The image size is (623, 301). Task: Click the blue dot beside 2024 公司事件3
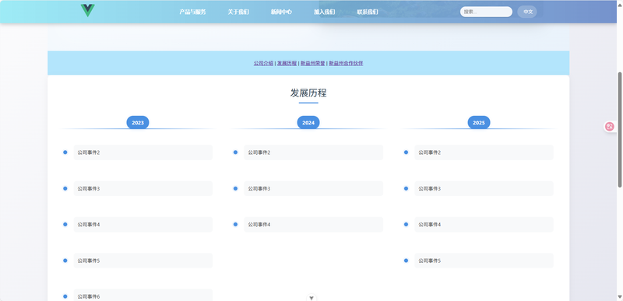236,188
